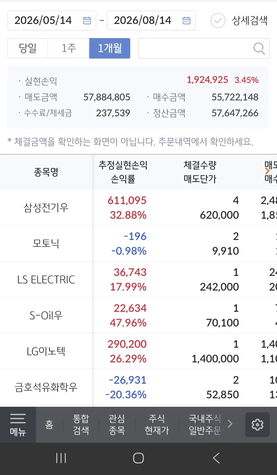Select the 당일 period option
The height and width of the screenshot is (475, 277).
click(x=28, y=48)
